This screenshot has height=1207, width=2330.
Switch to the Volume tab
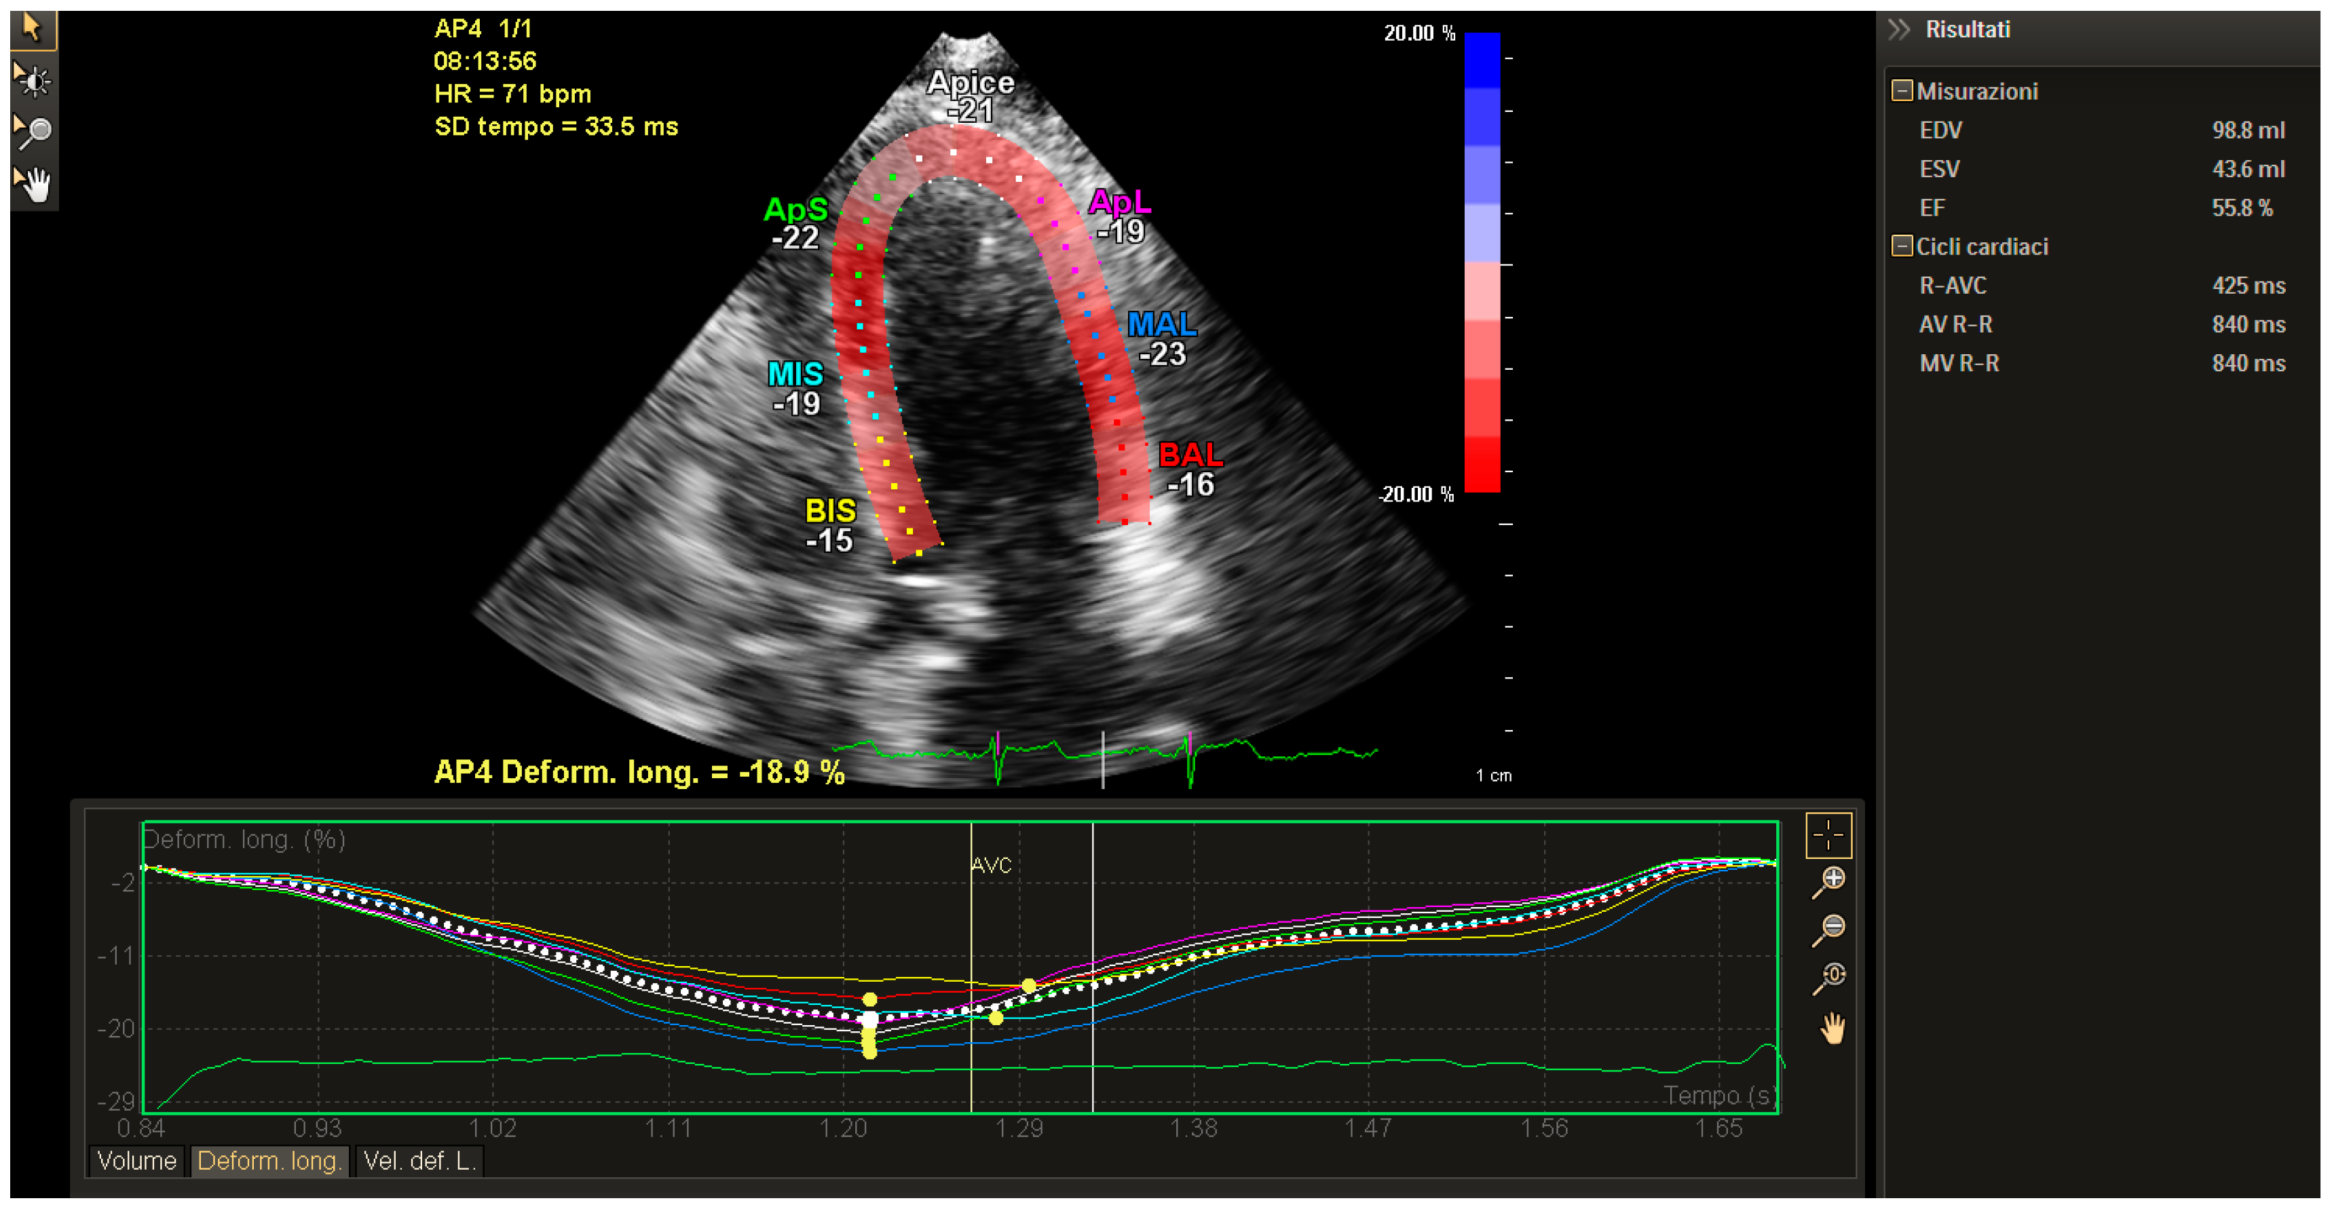coord(136,1160)
